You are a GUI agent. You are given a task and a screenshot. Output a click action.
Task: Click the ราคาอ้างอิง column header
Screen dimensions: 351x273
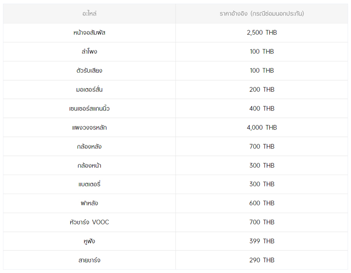point(262,14)
